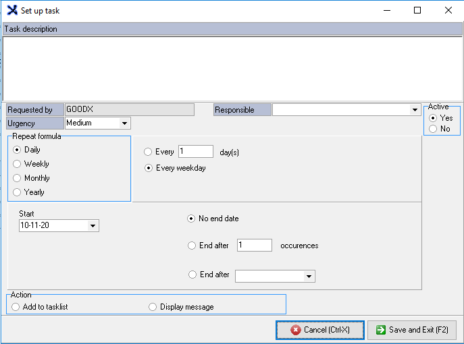Click the Every day(s) number field
Image resolution: width=464 pixels, height=344 pixels.
[x=195, y=152]
